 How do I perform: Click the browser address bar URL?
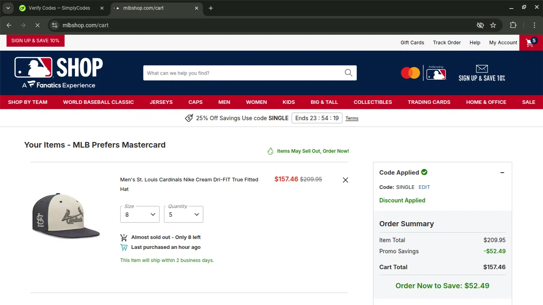click(x=85, y=25)
